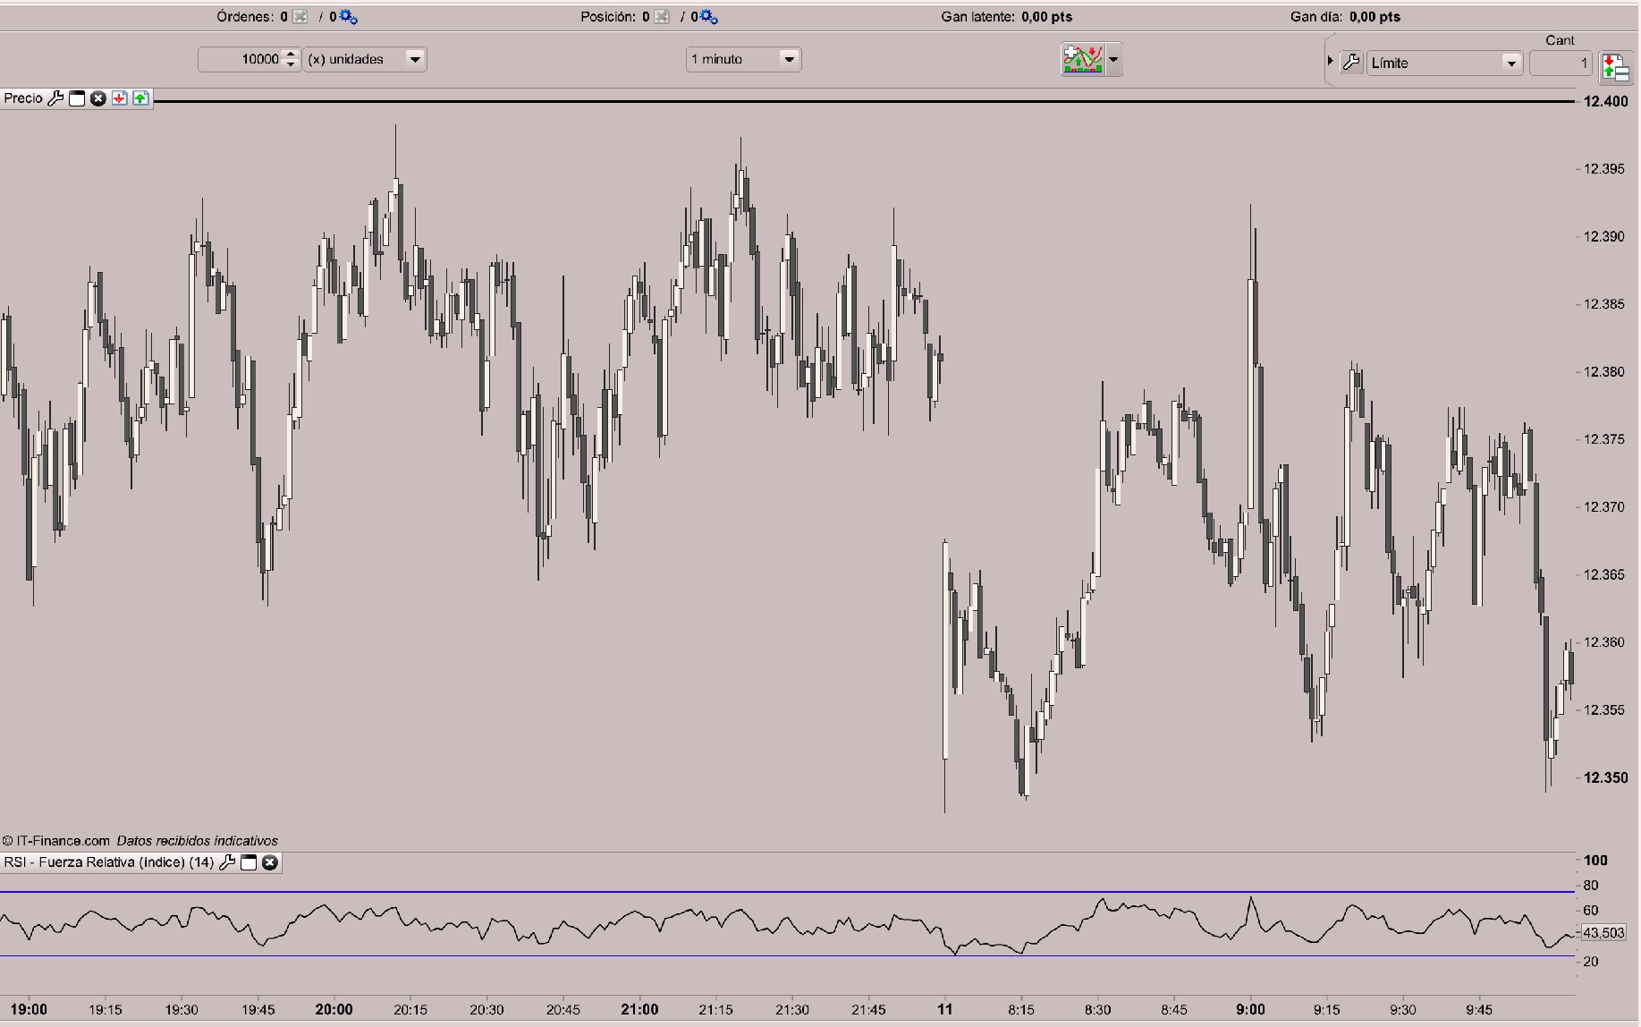Open Posición blue gears settings

(708, 17)
